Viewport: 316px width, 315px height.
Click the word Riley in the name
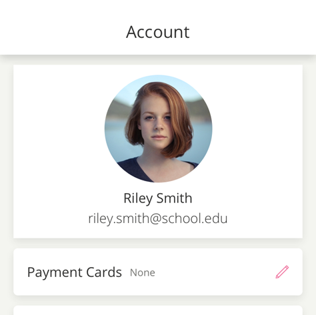(x=138, y=198)
